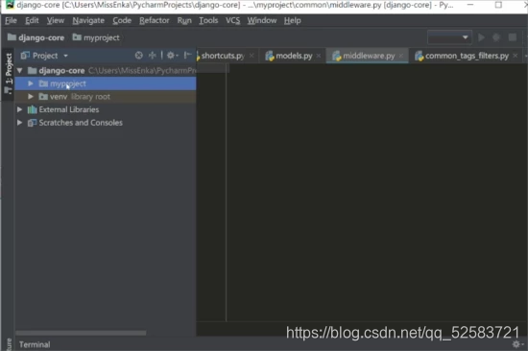Select venv library root folder
Viewport: 528px width, 351px height.
pos(106,97)
